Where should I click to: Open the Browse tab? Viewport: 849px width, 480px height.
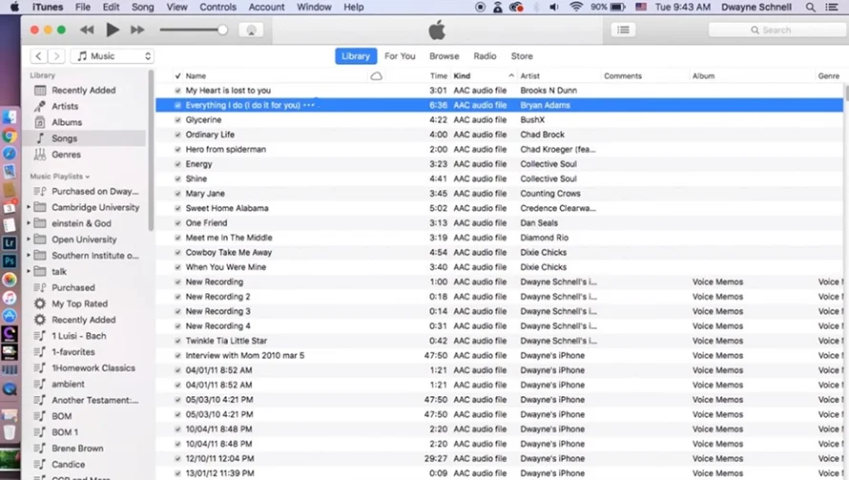point(444,55)
